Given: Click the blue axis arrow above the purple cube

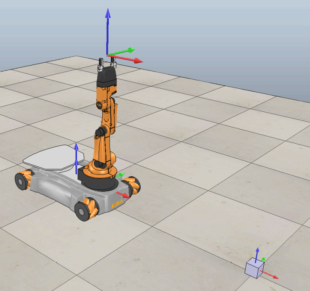Looking at the screenshot, I should [257, 255].
